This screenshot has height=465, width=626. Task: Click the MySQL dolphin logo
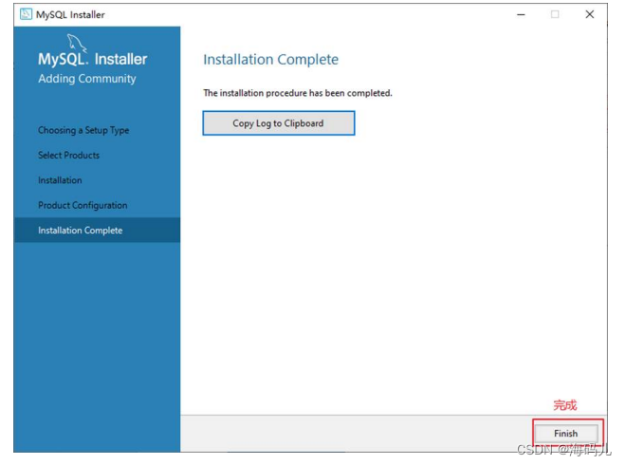(x=76, y=43)
